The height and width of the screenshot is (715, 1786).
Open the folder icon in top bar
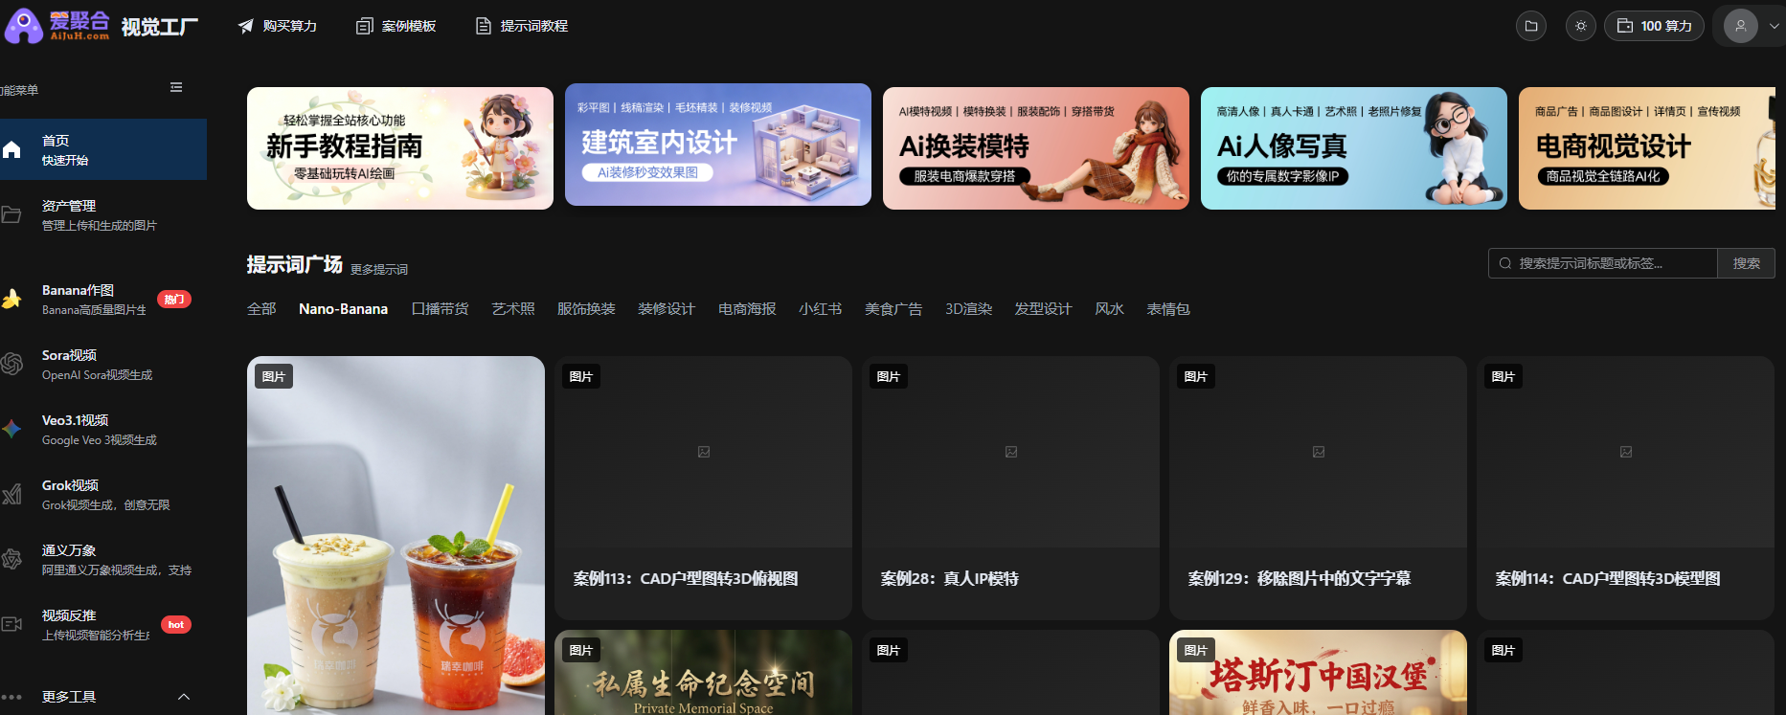pyautogui.click(x=1531, y=26)
